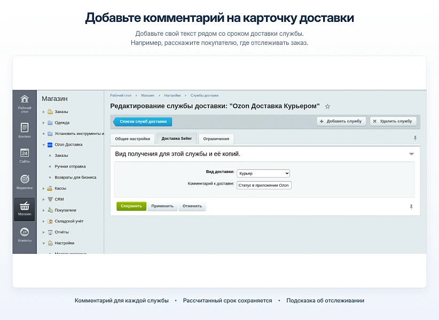Open Заказы under Ozon Доставка
The height and width of the screenshot is (320, 439).
point(61,155)
